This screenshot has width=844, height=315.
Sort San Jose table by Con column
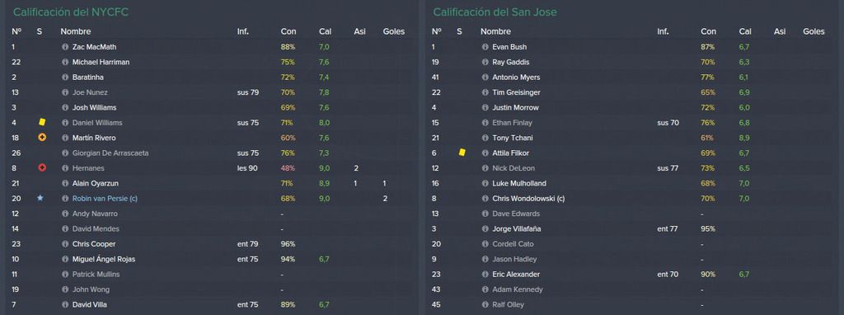tap(708, 32)
